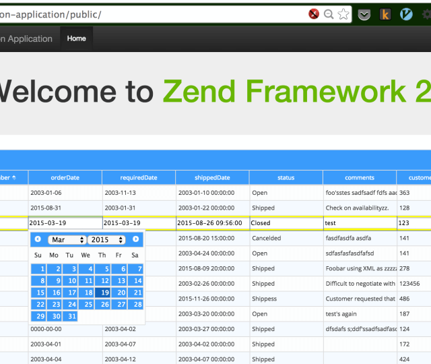Click requiredDate cell 2003-01-31

coord(139,208)
